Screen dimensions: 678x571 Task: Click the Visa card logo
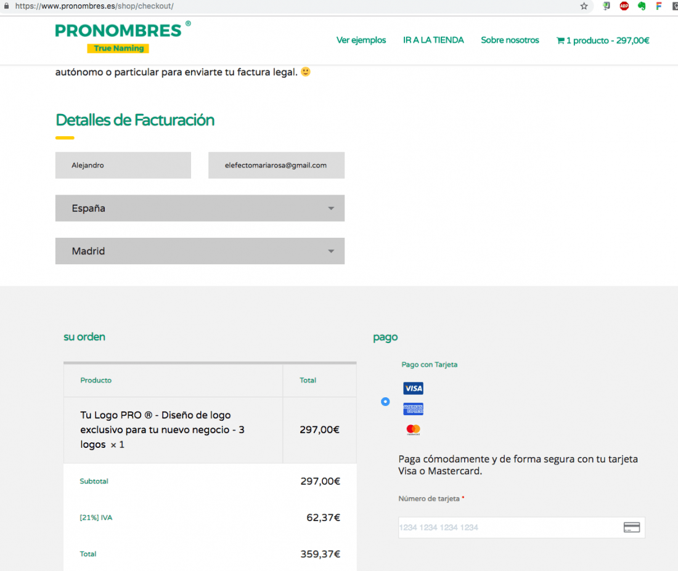(413, 388)
